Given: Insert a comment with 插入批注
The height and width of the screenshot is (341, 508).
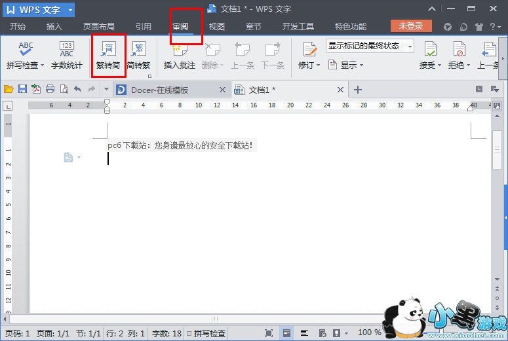Looking at the screenshot, I should tap(180, 55).
